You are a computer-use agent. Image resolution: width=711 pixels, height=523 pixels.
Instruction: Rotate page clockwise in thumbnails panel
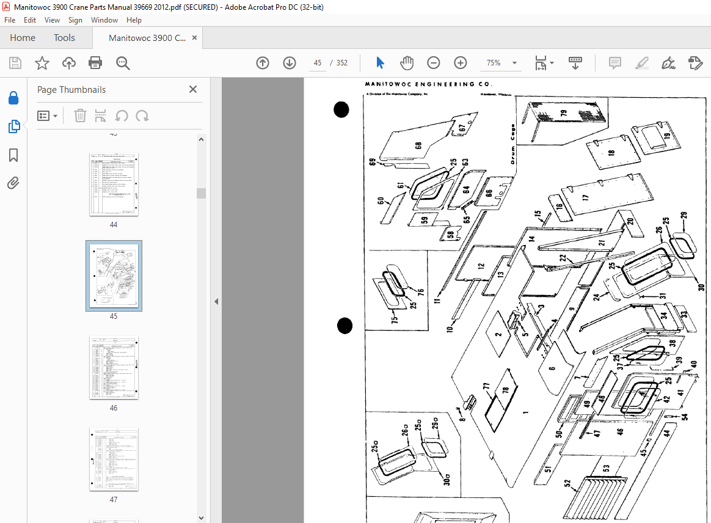pos(142,115)
